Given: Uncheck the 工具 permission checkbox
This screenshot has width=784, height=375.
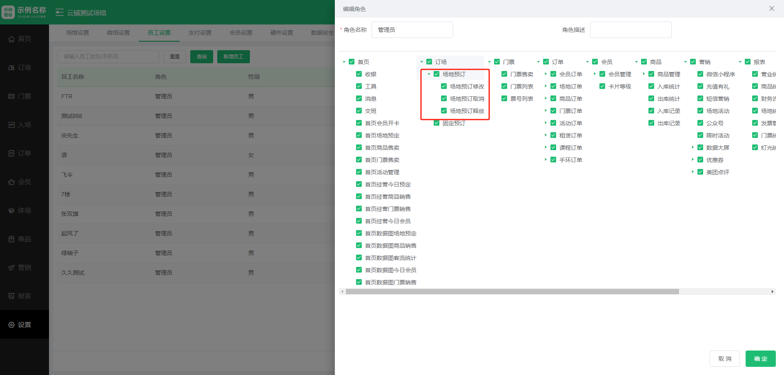Looking at the screenshot, I should click(x=359, y=86).
